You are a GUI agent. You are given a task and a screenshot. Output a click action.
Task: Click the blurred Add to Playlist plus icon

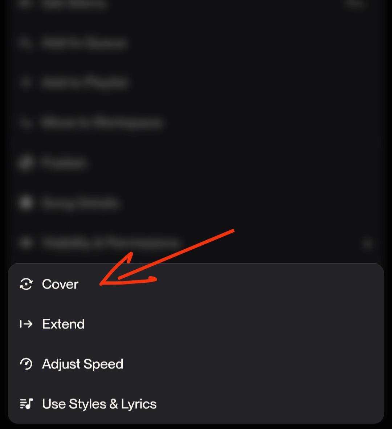[25, 83]
